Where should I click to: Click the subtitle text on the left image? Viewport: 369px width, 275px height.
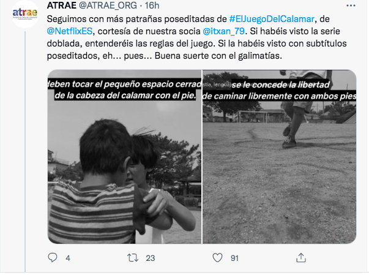[125, 89]
